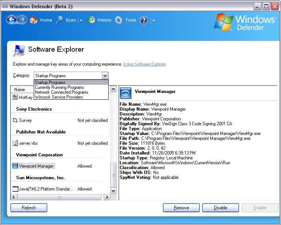Click the Sony Electronics group heading
This screenshot has height=225, width=281.
(x=34, y=109)
